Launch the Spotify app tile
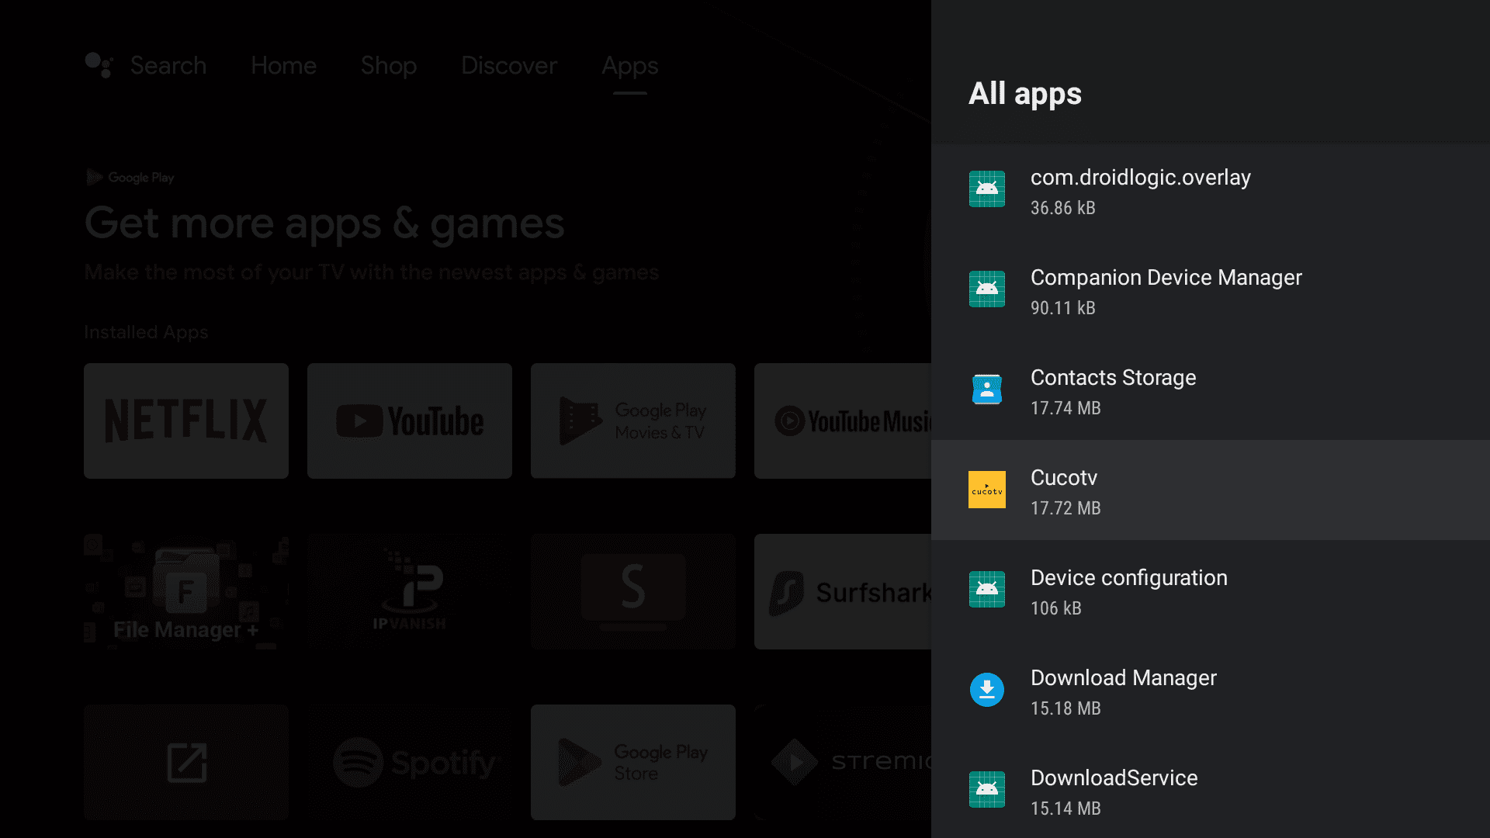The width and height of the screenshot is (1490, 838). click(x=410, y=762)
